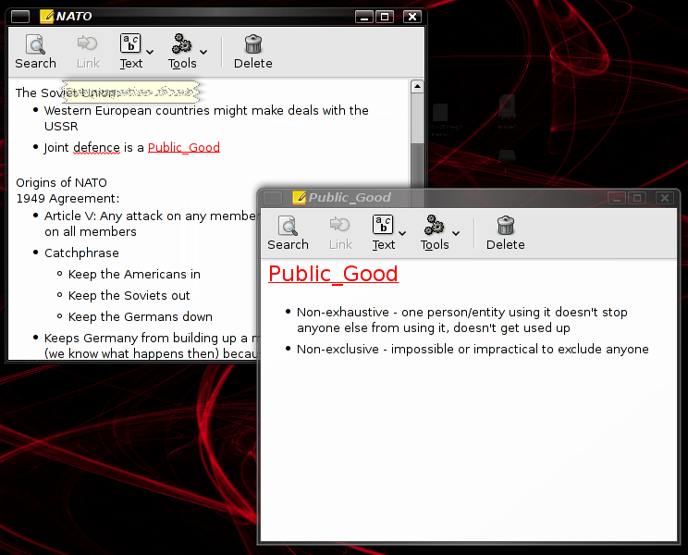
Task: Minimize the Public_Good window
Action: tap(617, 198)
